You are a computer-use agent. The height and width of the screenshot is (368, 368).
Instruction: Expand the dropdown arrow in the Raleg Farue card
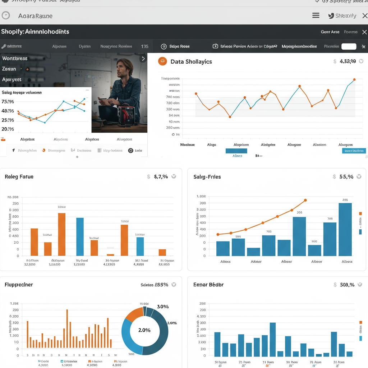[x=174, y=176]
